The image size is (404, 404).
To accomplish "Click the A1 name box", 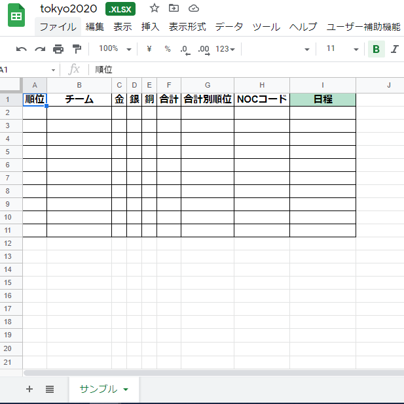I will [26, 70].
